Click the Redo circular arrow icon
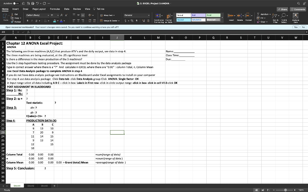308x192 pixels. coord(45,3)
